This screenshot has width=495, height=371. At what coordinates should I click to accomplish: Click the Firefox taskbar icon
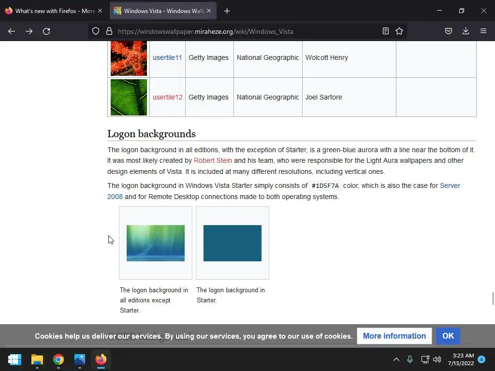point(101,359)
